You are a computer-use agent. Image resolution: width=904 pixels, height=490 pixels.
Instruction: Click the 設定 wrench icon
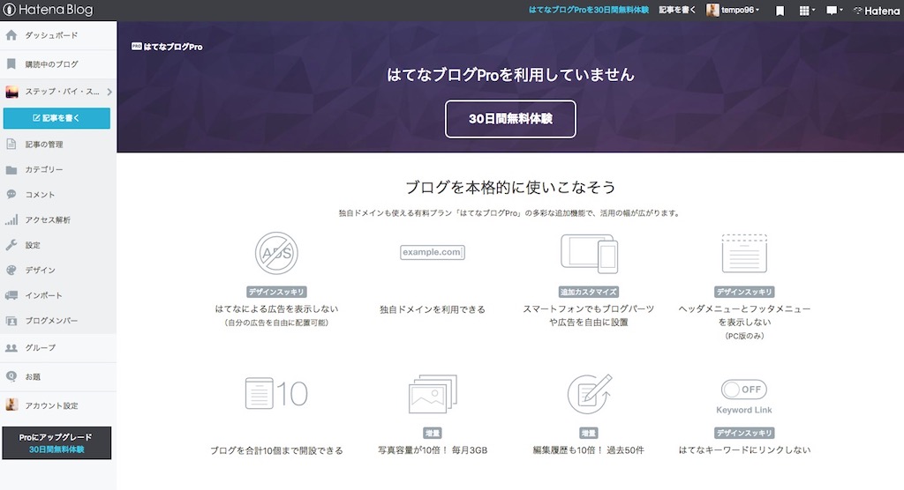pyautogui.click(x=11, y=245)
